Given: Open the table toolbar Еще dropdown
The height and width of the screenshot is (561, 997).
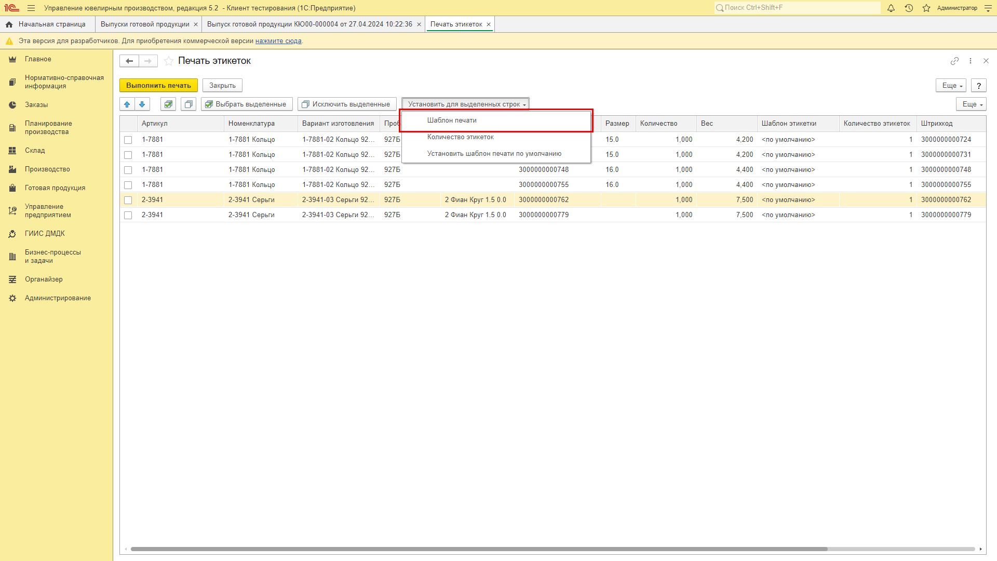Looking at the screenshot, I should (971, 104).
